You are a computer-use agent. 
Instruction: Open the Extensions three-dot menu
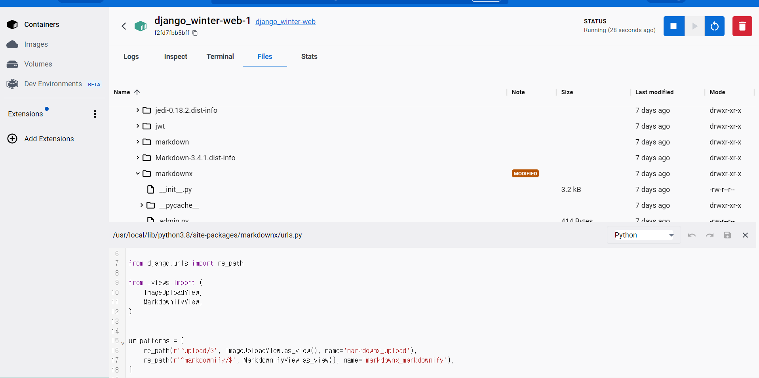click(95, 114)
